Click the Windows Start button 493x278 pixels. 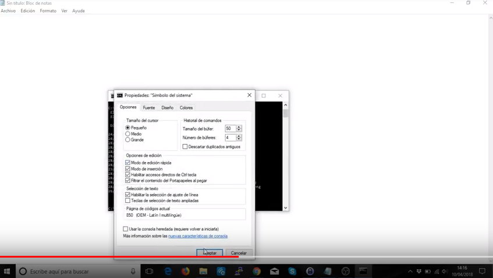click(x=7, y=272)
